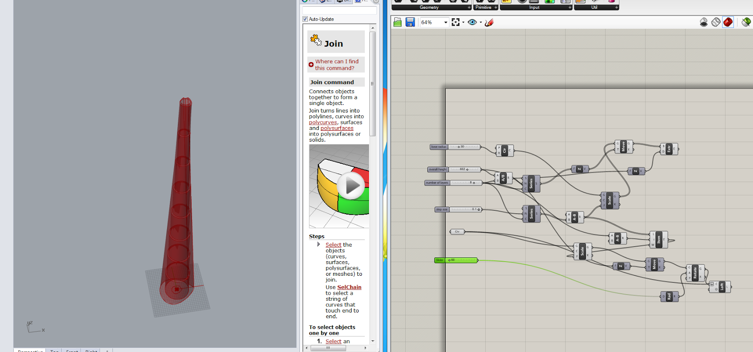753x352 pixels.
Task: Select the upper Series component
Action: (531, 184)
